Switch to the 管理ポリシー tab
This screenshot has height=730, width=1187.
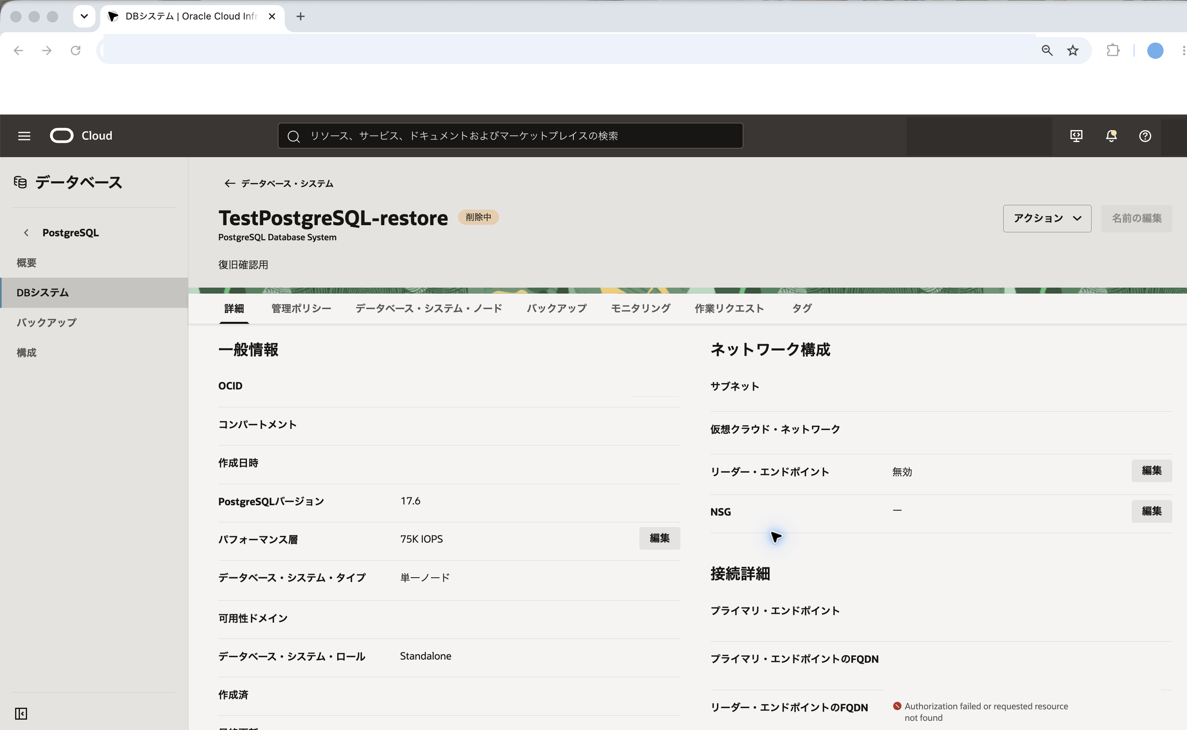tap(301, 308)
